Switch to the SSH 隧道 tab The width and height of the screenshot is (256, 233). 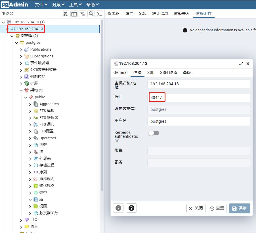pyautogui.click(x=168, y=72)
